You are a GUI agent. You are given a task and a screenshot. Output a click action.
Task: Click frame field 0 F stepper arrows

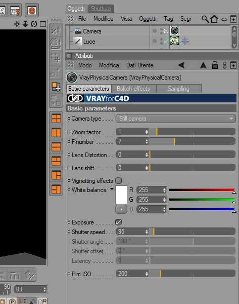click(x=44, y=289)
